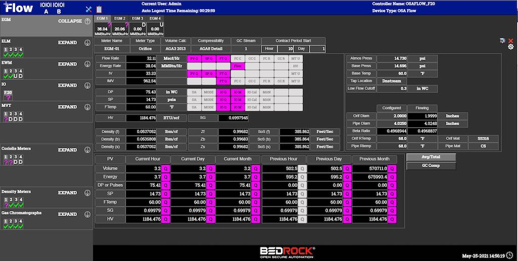Click Coriolis meter 2 question status
The width and height of the screenshot is (518, 261).
(x=11, y=162)
